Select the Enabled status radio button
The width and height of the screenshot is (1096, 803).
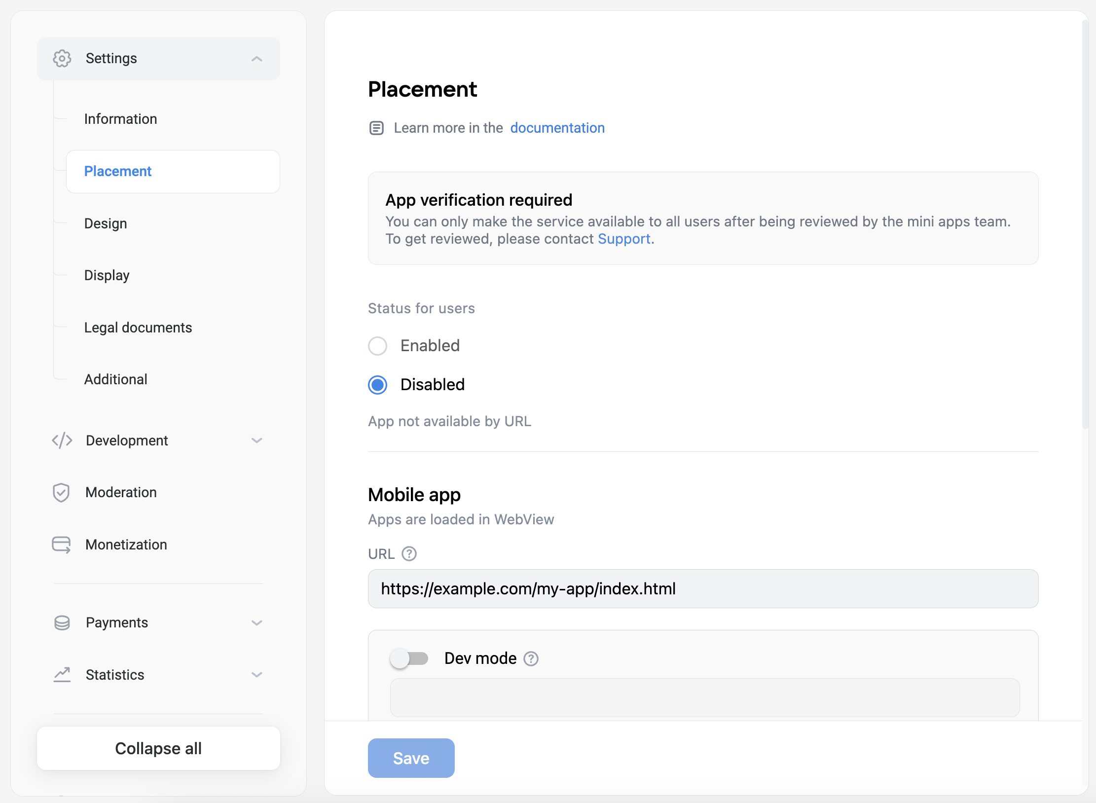(x=378, y=346)
